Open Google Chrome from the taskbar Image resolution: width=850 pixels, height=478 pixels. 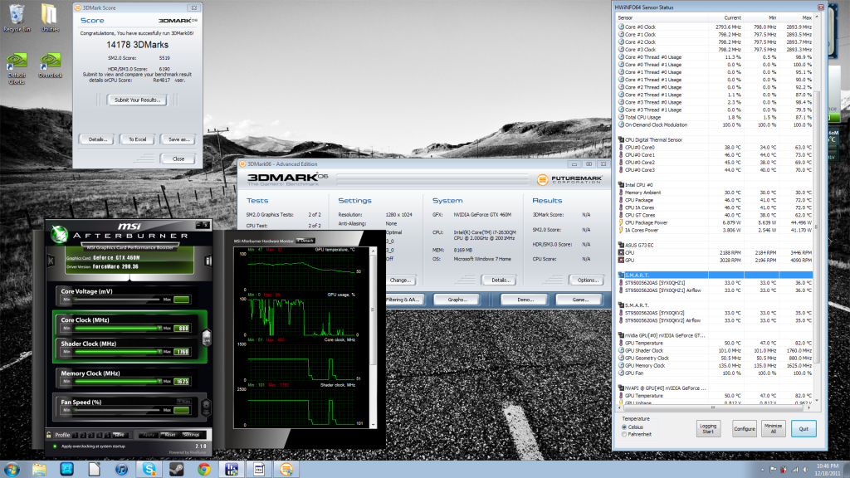pyautogui.click(x=204, y=469)
